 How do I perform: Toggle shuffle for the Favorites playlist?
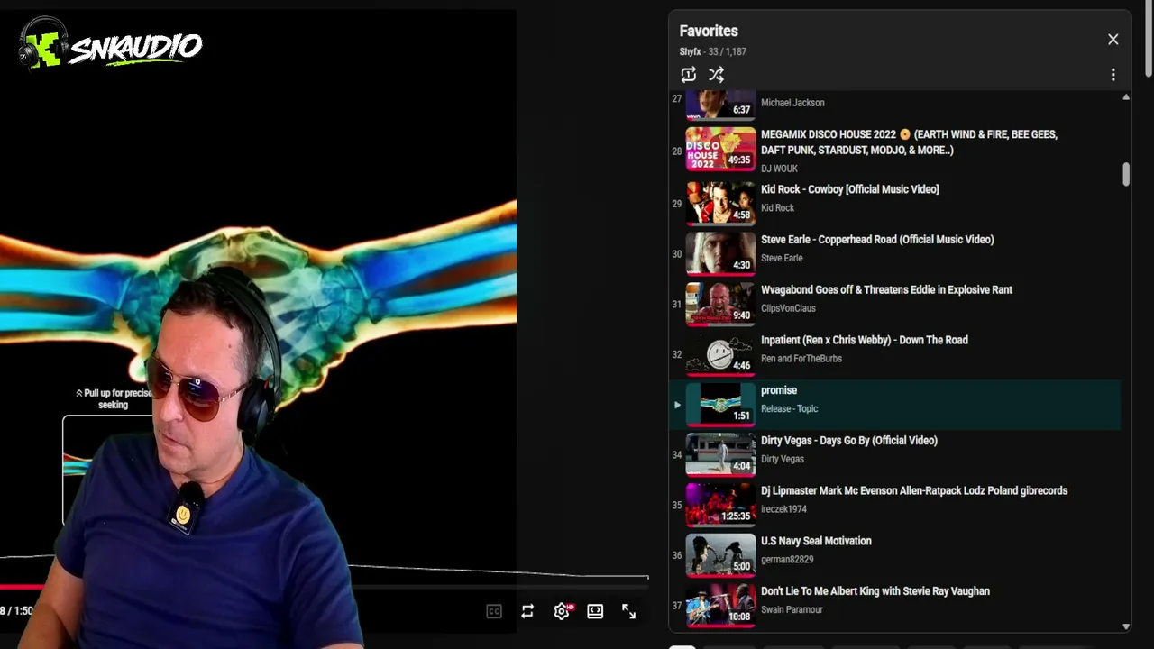[x=716, y=75]
